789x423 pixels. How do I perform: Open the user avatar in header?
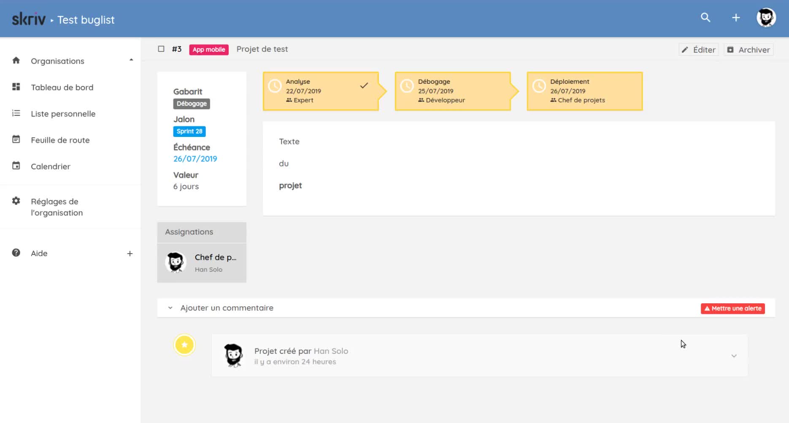[x=766, y=18]
